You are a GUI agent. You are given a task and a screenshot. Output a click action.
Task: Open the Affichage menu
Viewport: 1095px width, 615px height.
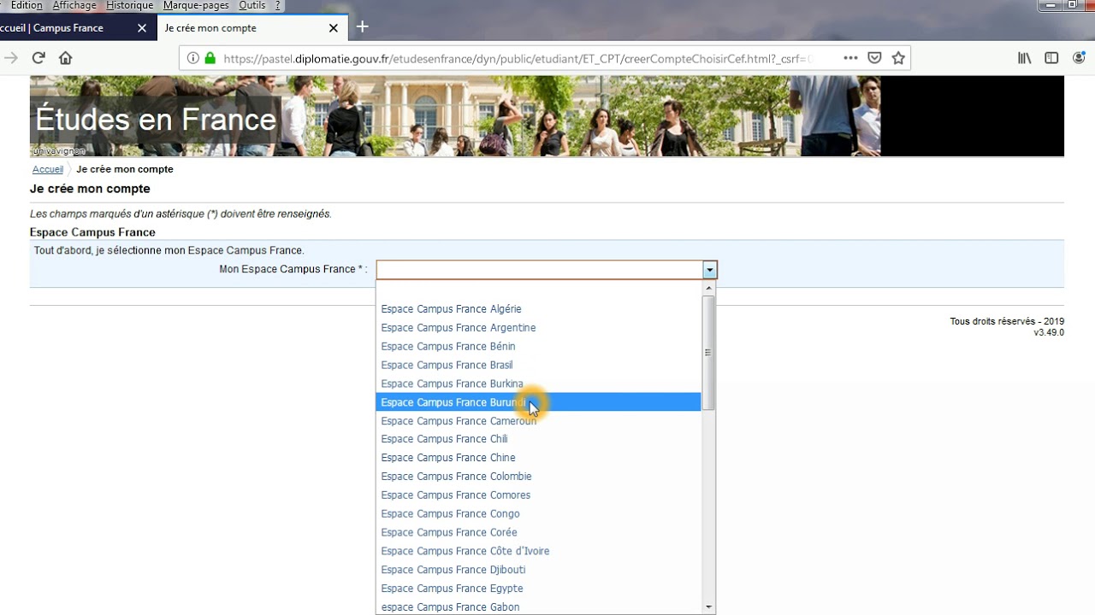(x=74, y=5)
